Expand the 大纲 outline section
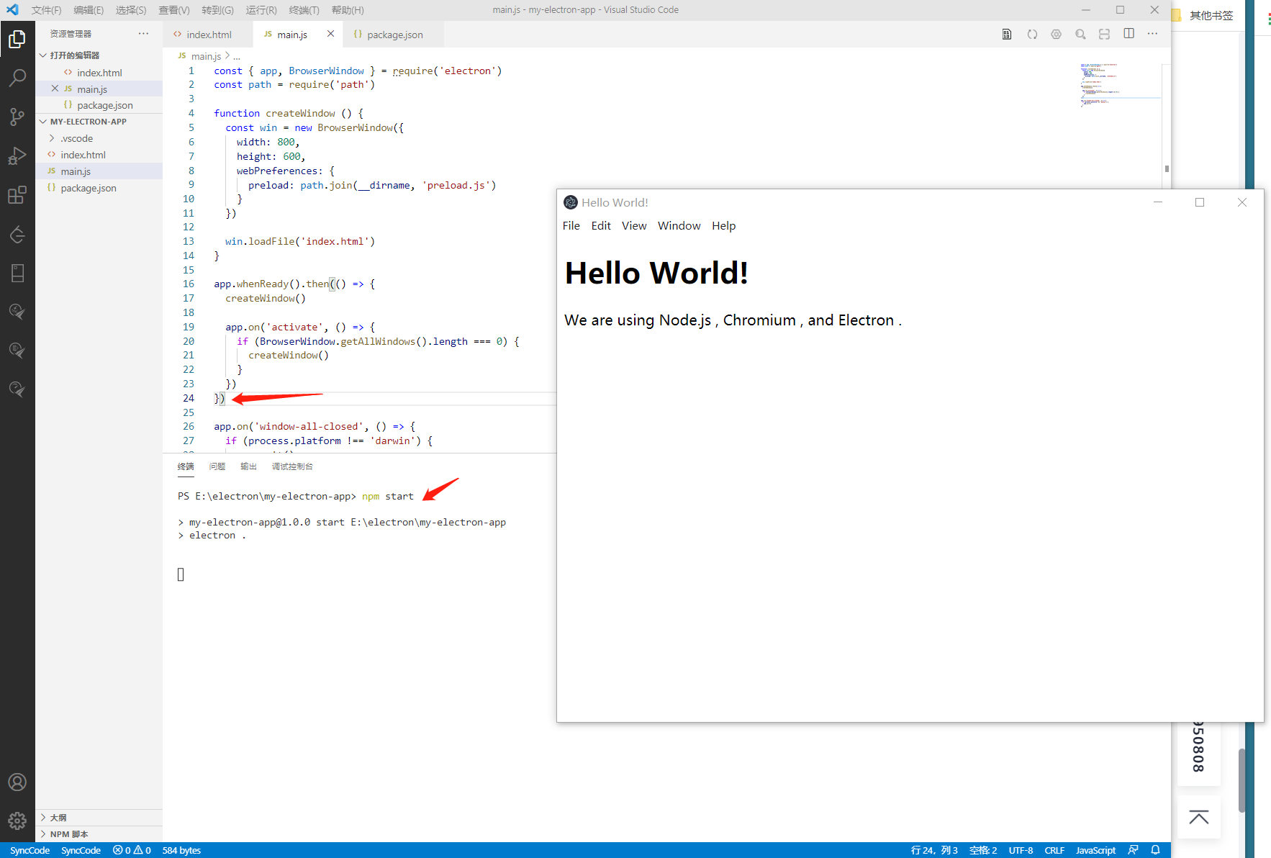Screen dimensions: 1271x858 pos(58,818)
